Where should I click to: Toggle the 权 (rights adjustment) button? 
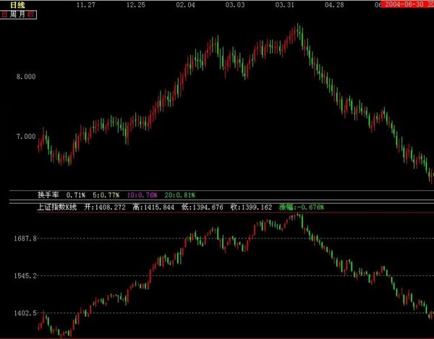tap(31, 14)
